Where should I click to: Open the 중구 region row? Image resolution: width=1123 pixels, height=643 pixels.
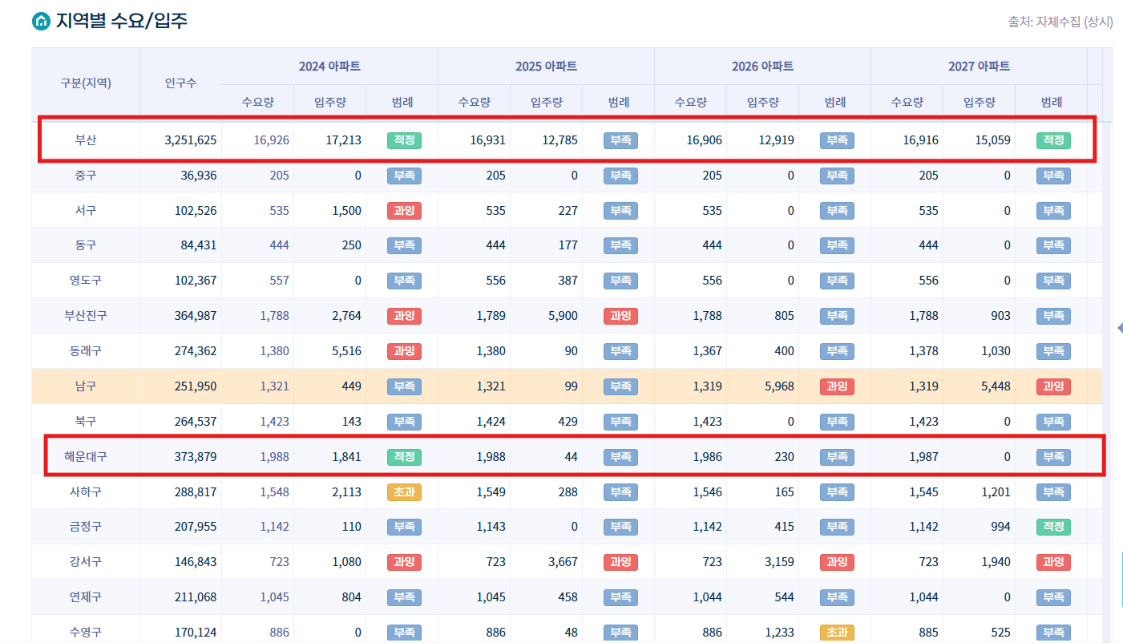pos(567,176)
